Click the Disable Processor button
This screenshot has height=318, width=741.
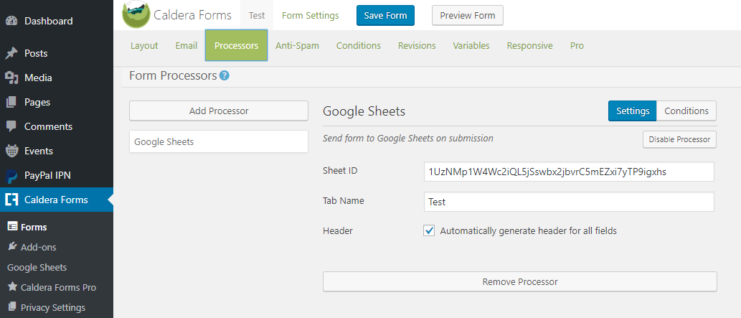tap(679, 139)
